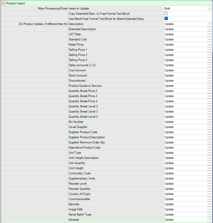This screenshot has width=213, height=223.
Task: Open dropdown for Usual Supplier
Action: pos(209,127)
